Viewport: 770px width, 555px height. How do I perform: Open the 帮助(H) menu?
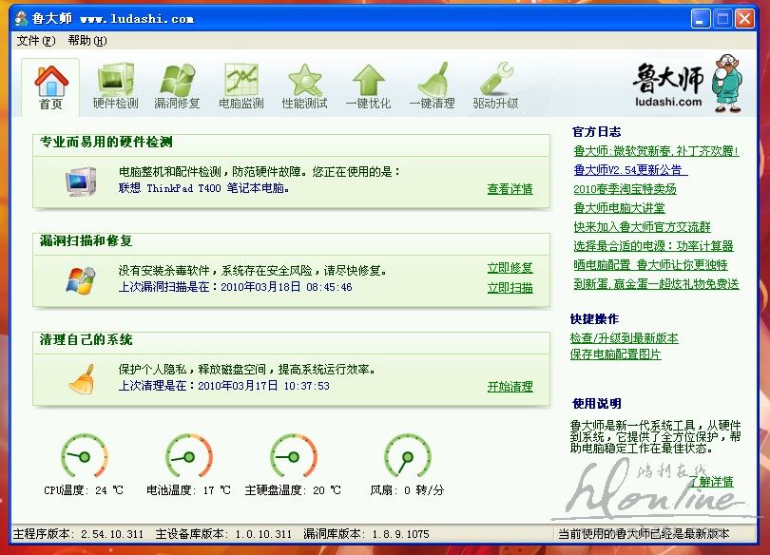coord(87,41)
